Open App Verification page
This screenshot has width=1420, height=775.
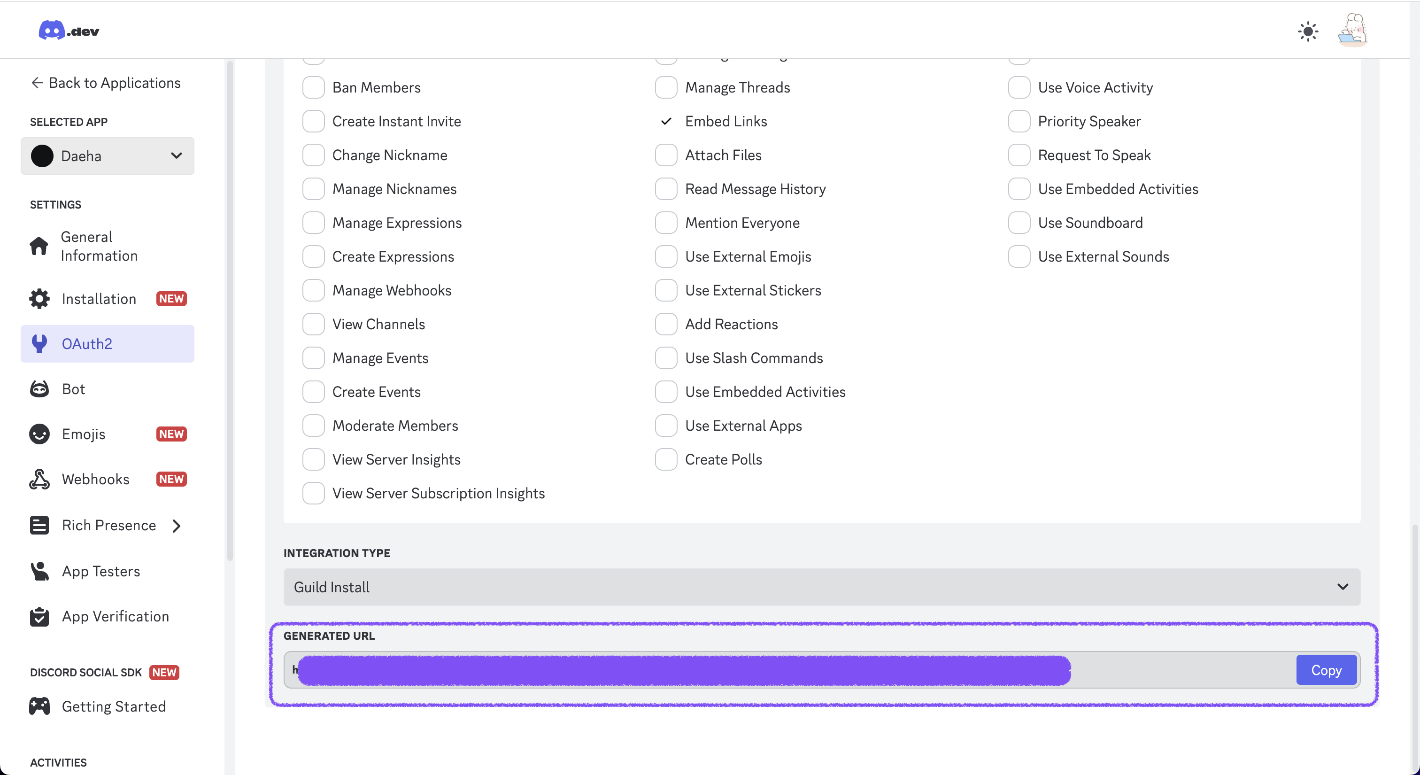(108, 617)
